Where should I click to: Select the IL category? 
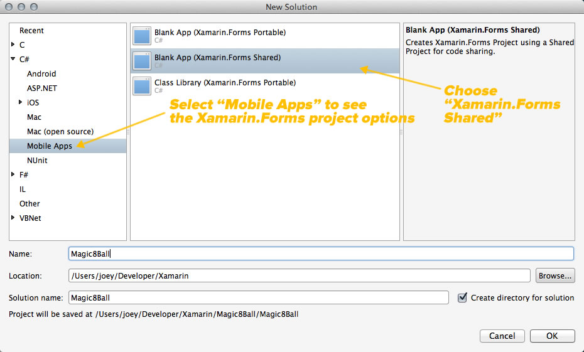23,189
